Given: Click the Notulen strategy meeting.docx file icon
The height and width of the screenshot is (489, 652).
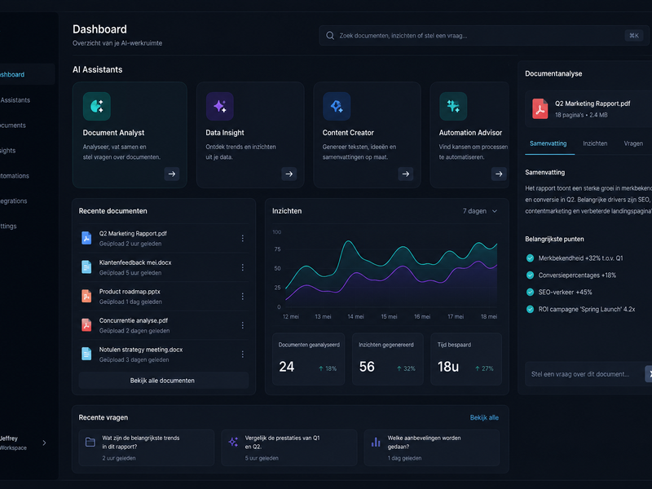Looking at the screenshot, I should [86, 354].
